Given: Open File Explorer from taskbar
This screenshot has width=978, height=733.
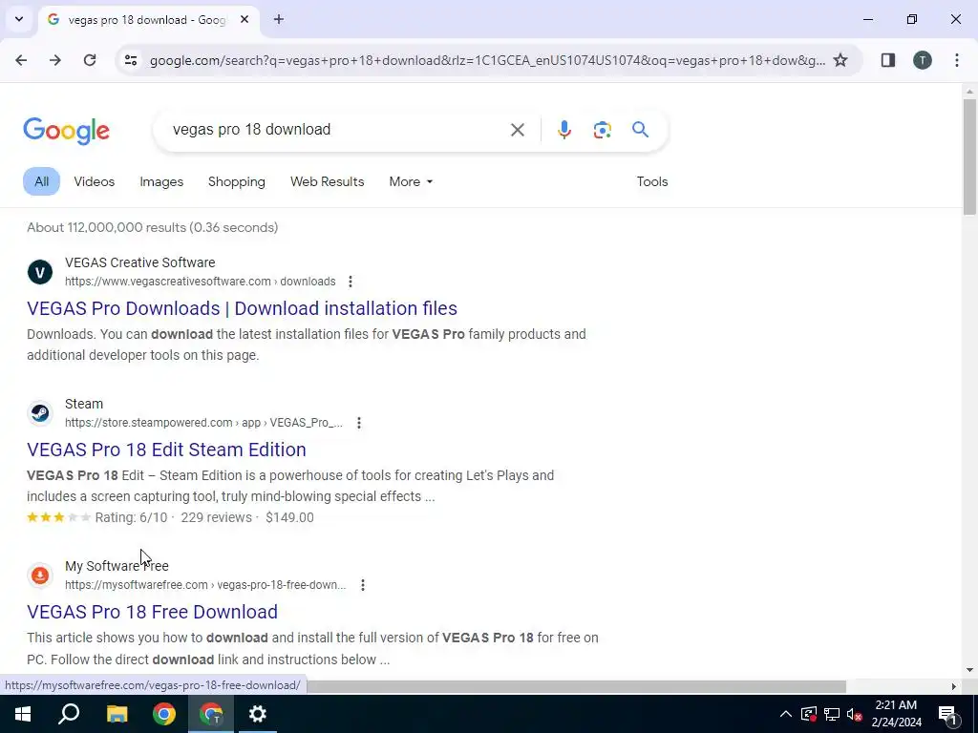Looking at the screenshot, I should pyautogui.click(x=117, y=714).
